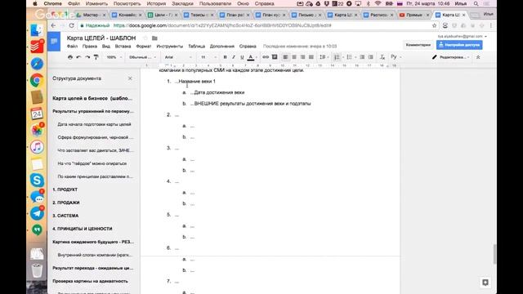This screenshot has width=523, height=294.
Task: Click the insert comment toolbar icon
Action: click(275, 57)
